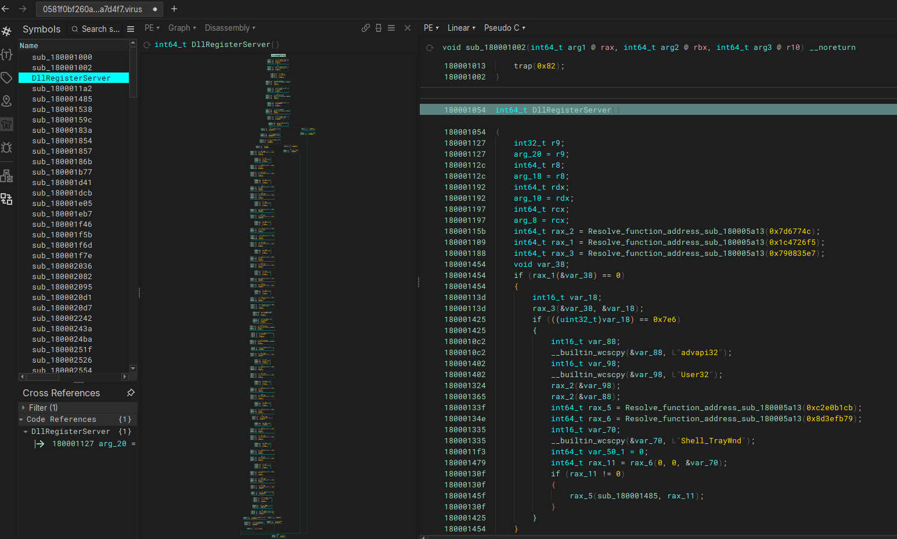Open the Debugger bug sidebar icon

6,147
